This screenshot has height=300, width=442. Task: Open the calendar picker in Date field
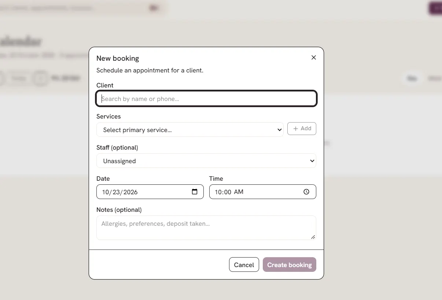[x=195, y=192]
